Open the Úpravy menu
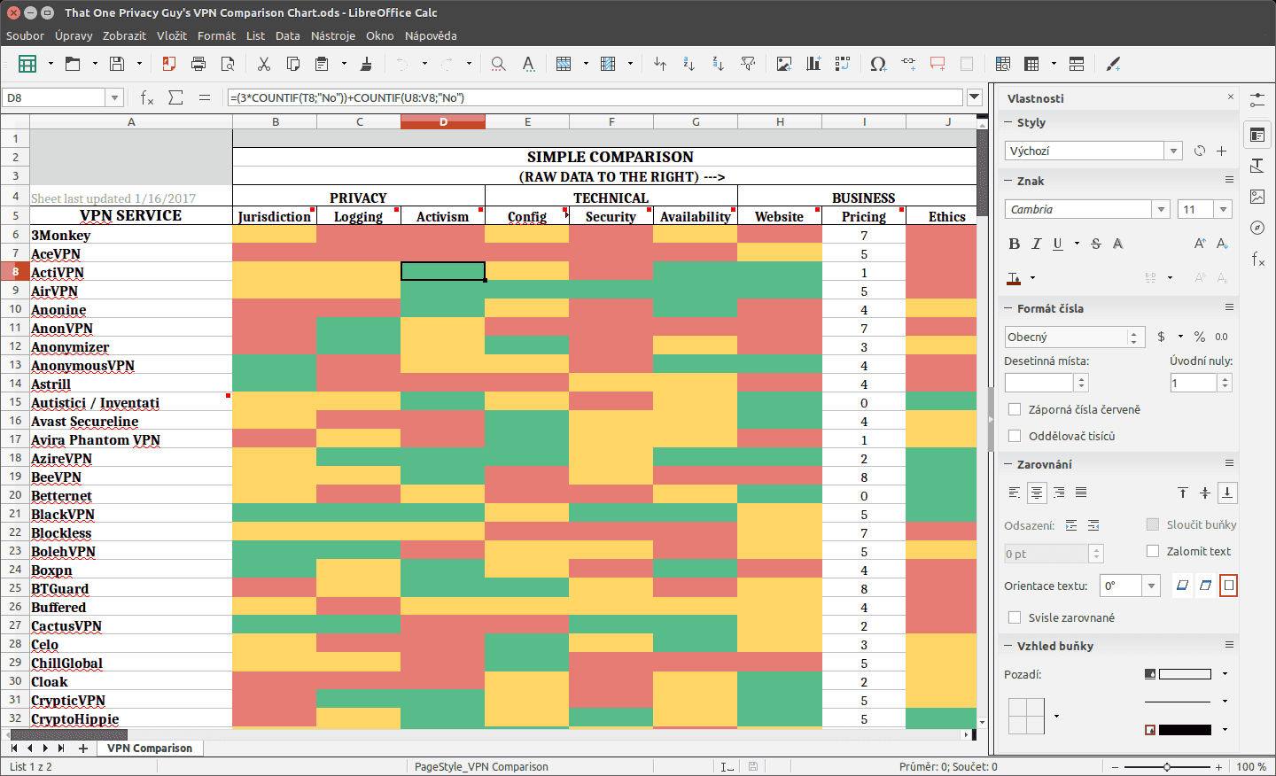 click(74, 35)
